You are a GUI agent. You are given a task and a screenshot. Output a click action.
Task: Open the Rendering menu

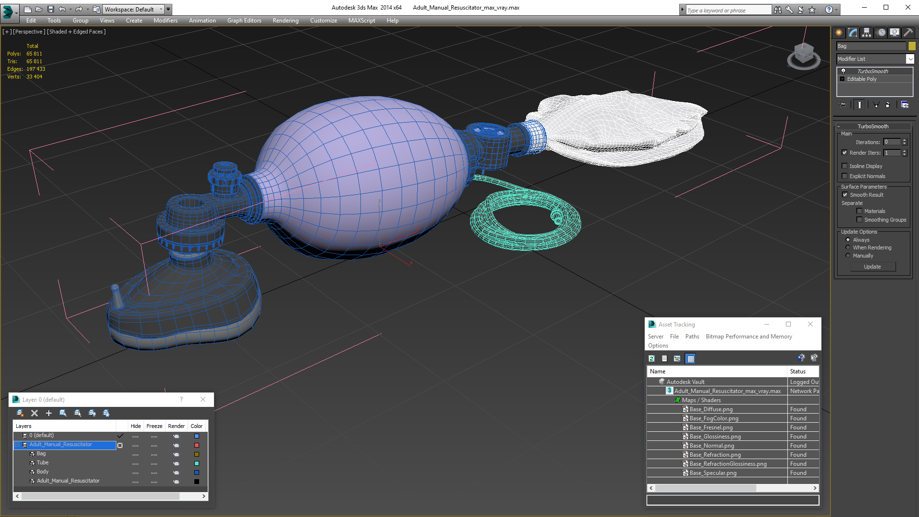pyautogui.click(x=285, y=21)
